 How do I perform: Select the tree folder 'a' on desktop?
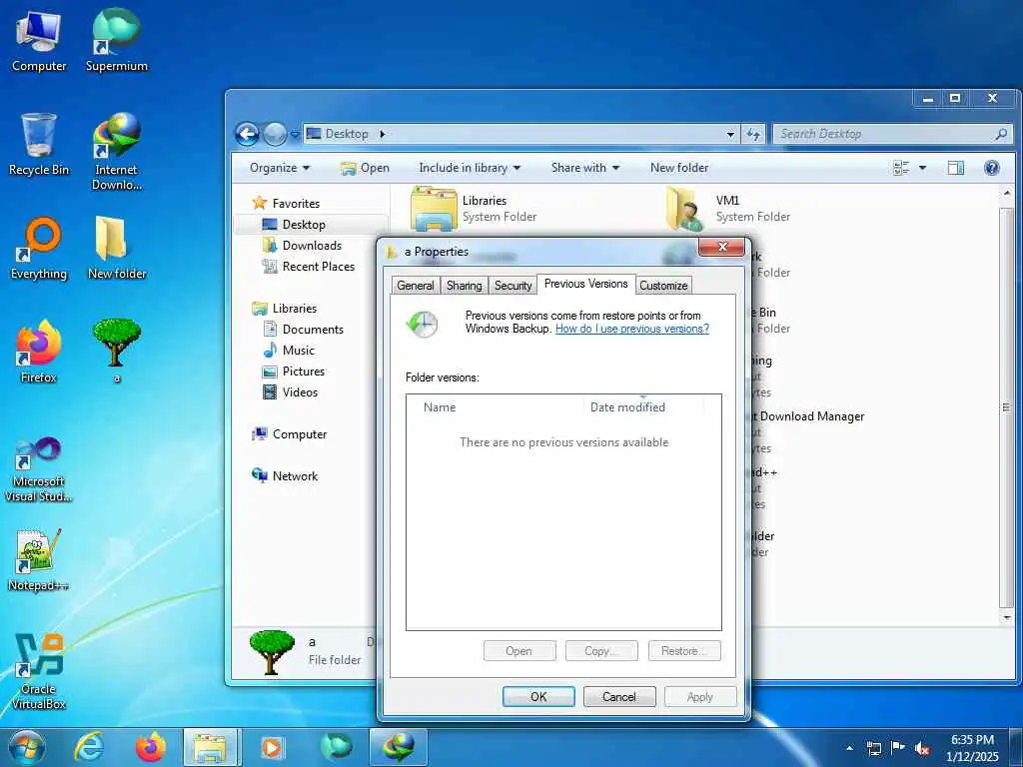[x=116, y=353]
